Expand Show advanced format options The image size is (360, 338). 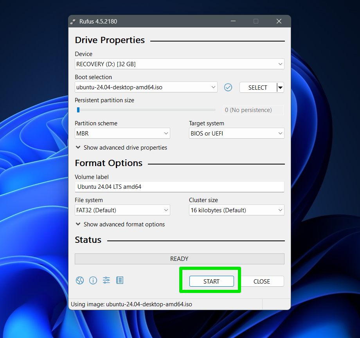click(x=120, y=224)
